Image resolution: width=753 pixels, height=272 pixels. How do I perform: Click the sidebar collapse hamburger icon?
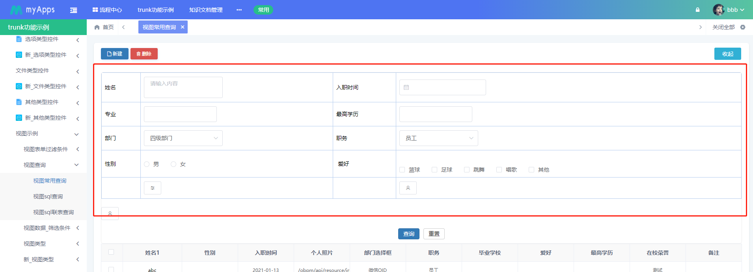click(x=73, y=10)
